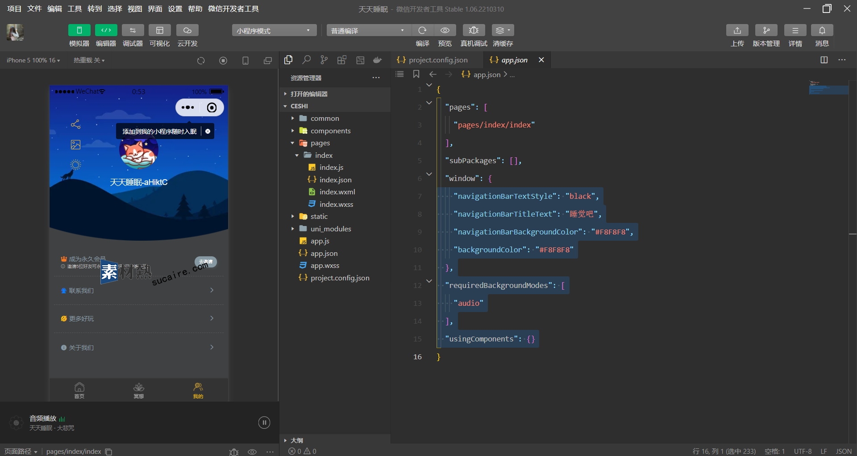Tap the 关于我们 row in simulator

pos(138,347)
